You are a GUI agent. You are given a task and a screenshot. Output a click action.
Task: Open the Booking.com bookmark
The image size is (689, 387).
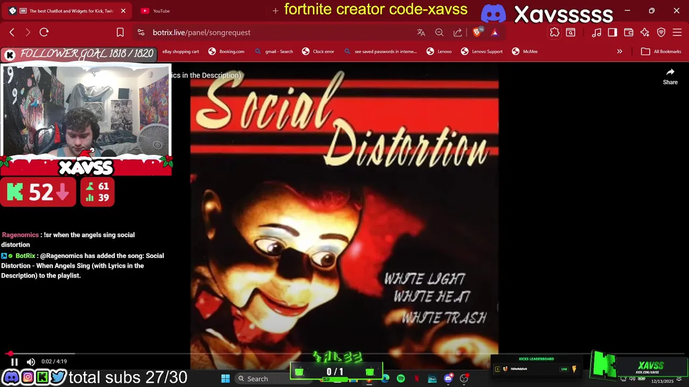tap(227, 52)
